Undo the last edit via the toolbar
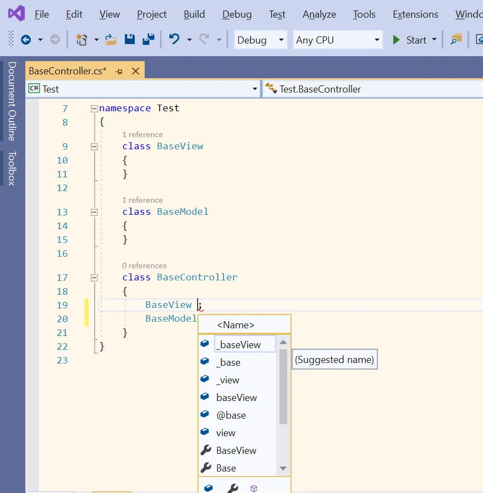The width and height of the screenshot is (483, 493). click(174, 40)
